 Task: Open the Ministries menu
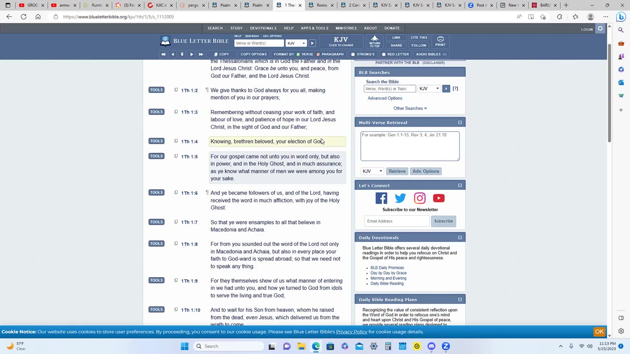click(x=346, y=28)
